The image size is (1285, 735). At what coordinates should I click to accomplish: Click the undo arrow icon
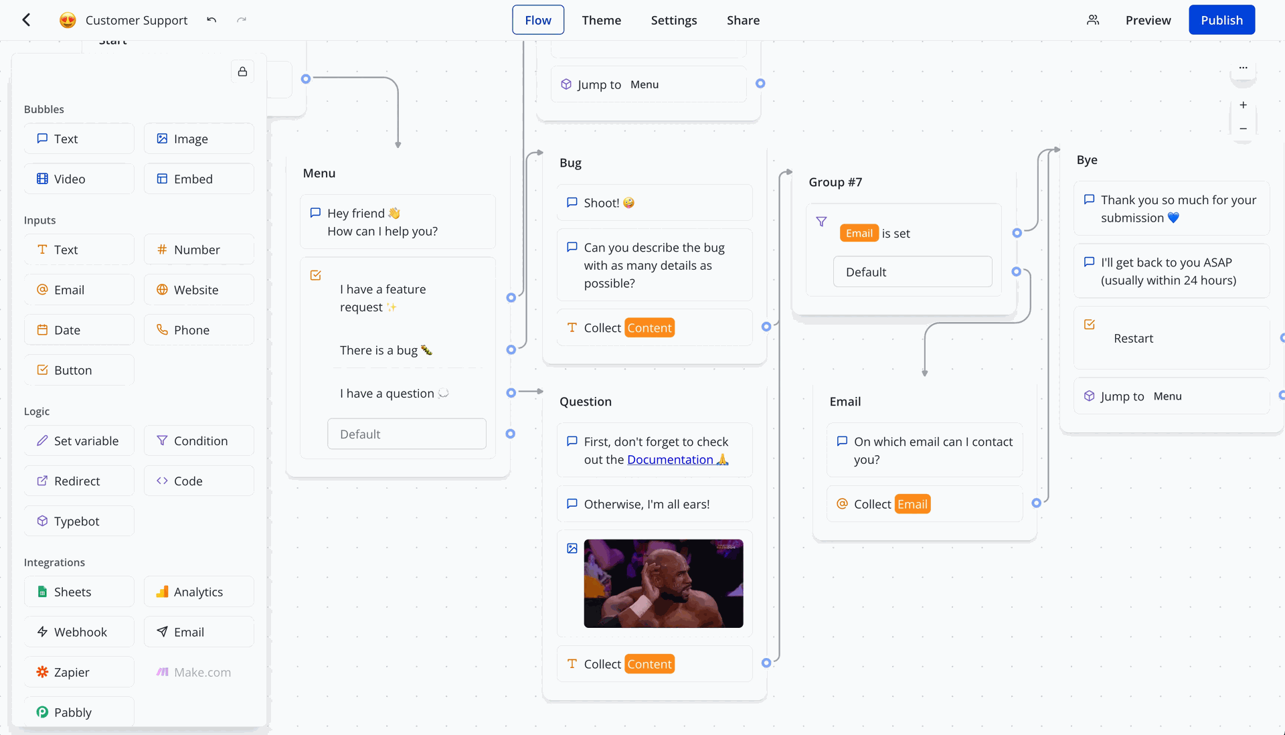pos(211,20)
